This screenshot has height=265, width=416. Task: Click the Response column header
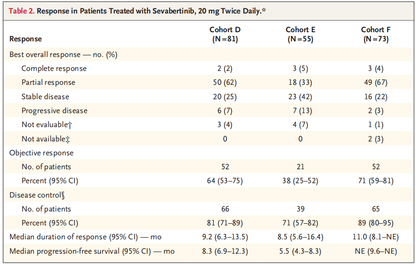click(x=25, y=39)
